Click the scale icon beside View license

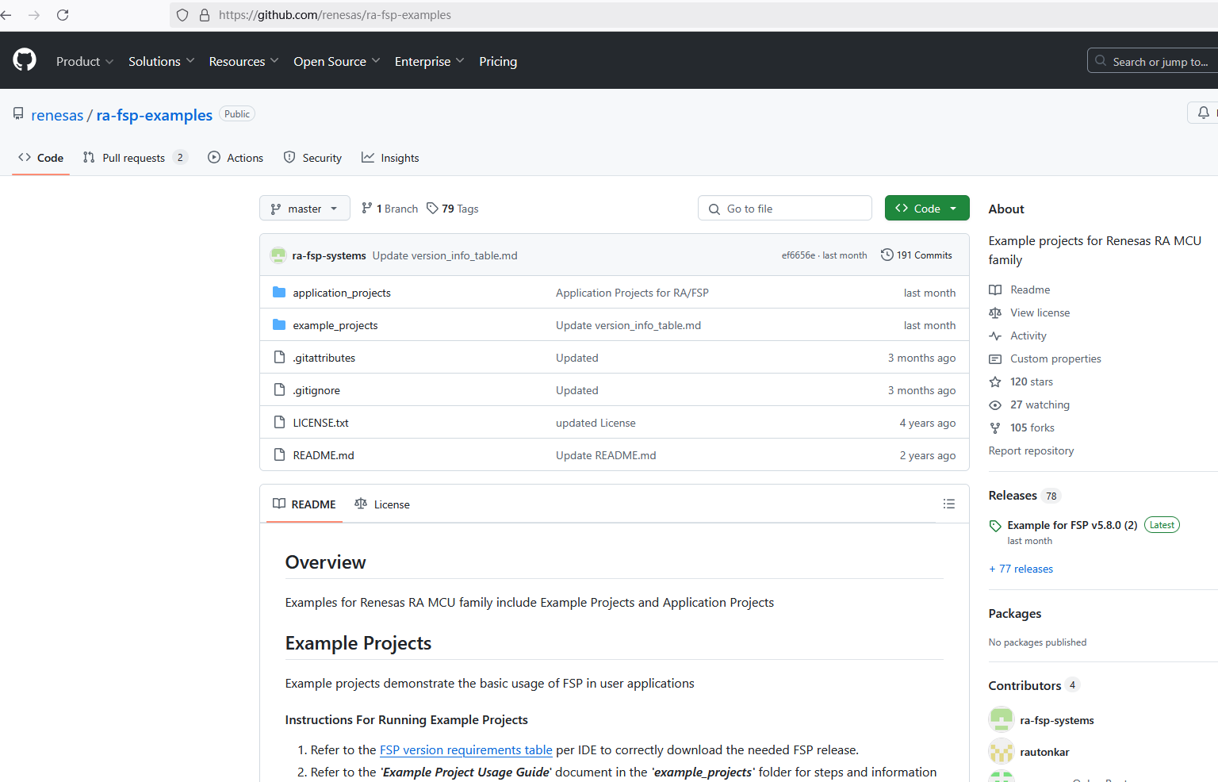tap(995, 313)
